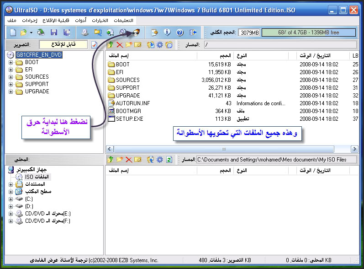The width and height of the screenshot is (364, 269).
Task: Sort image files by النوع column header
Action: [261, 55]
